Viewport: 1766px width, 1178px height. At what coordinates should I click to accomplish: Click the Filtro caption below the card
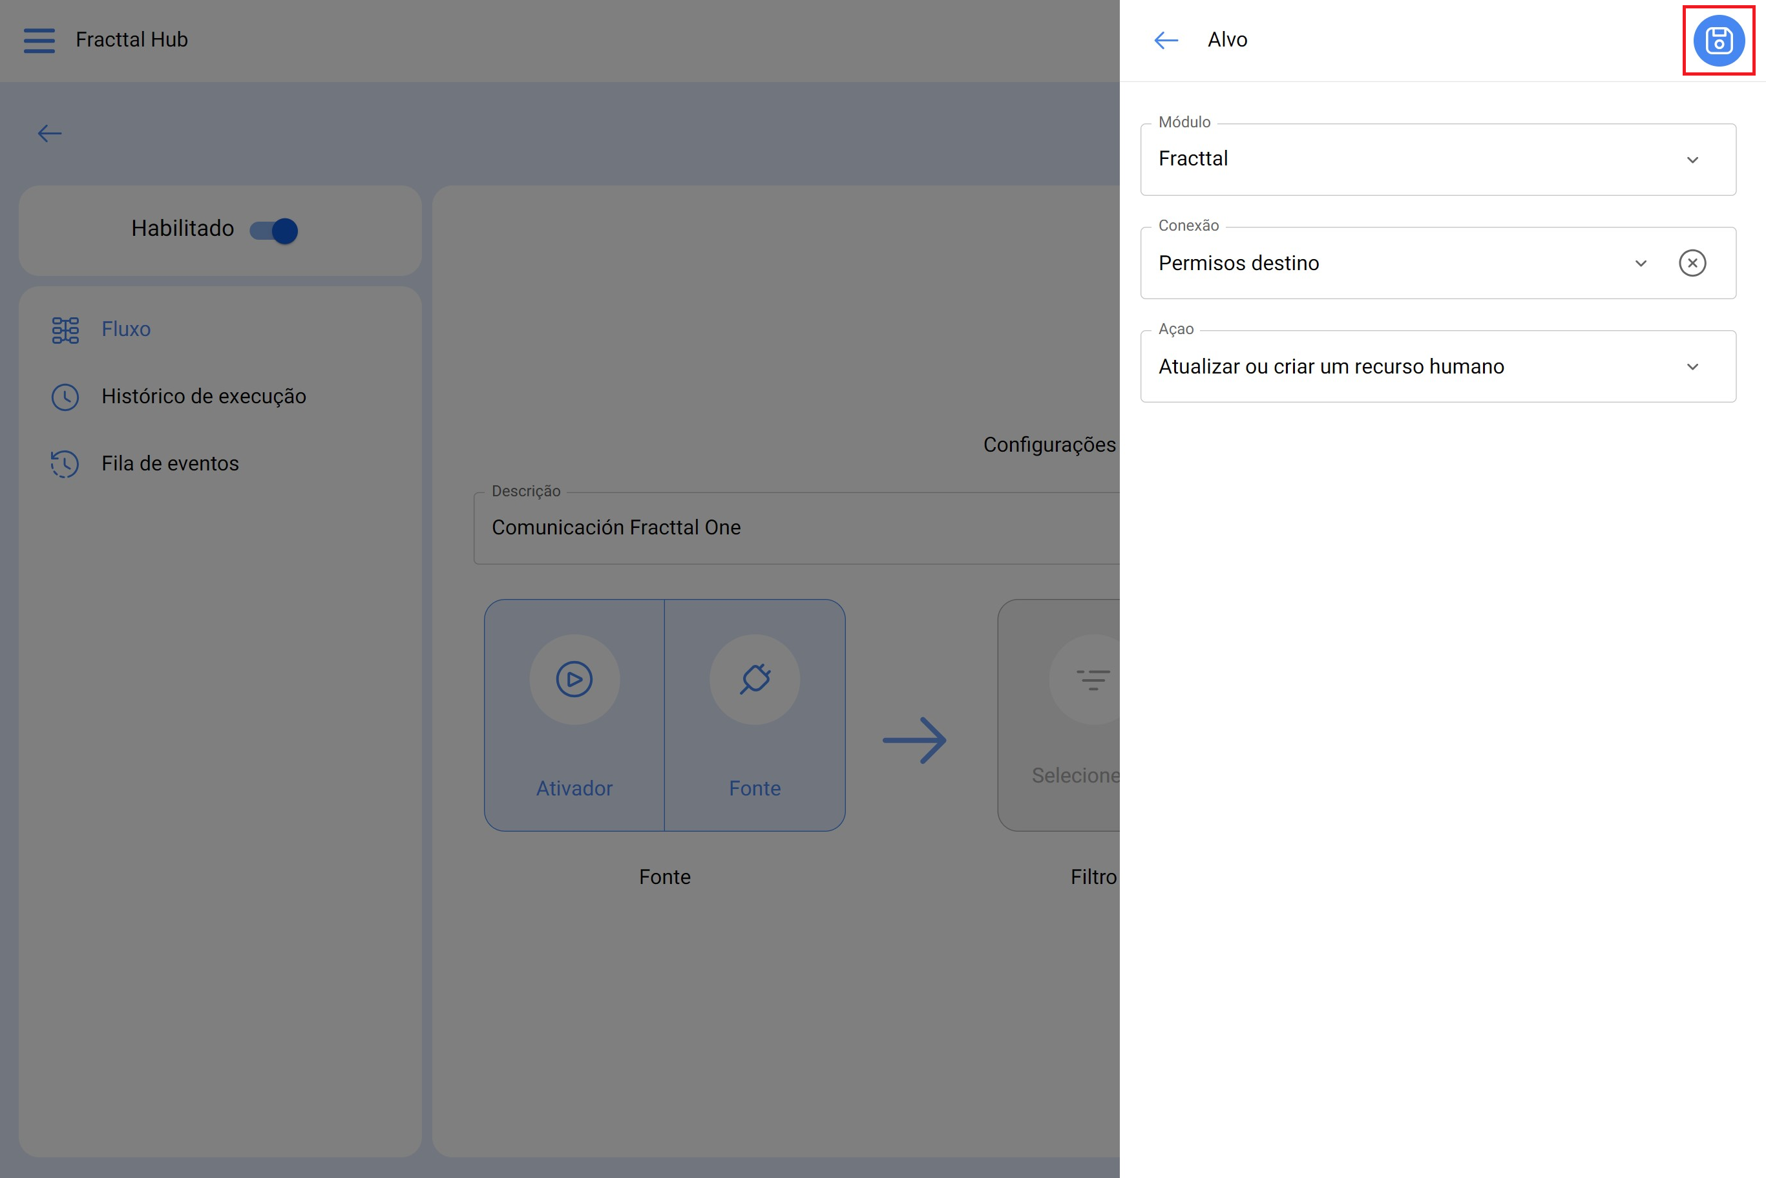(1094, 877)
